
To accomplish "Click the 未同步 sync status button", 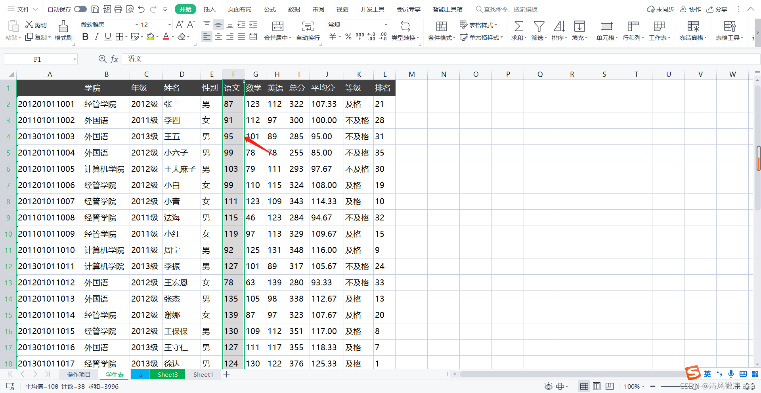I will pos(660,9).
